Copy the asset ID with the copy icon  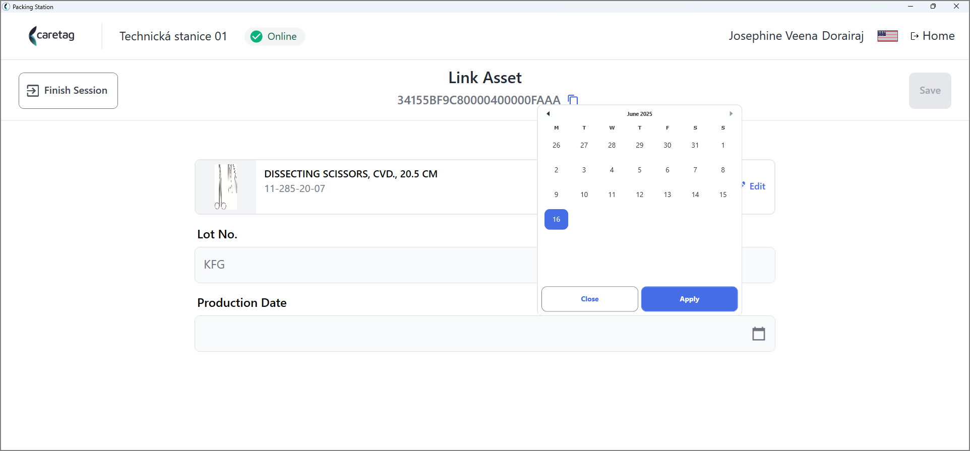pyautogui.click(x=573, y=100)
